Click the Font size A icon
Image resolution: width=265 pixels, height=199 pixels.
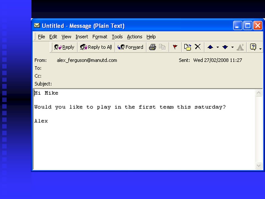[240, 47]
